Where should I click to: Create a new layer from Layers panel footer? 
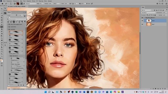coord(163,89)
